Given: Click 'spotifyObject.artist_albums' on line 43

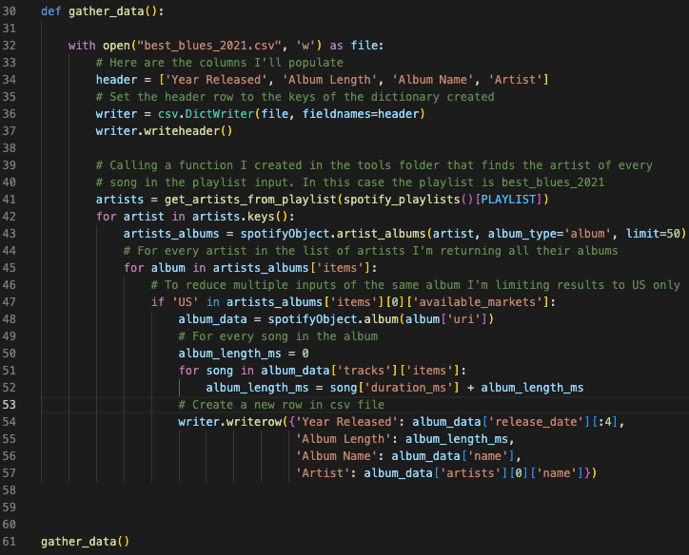Looking at the screenshot, I should (x=333, y=234).
